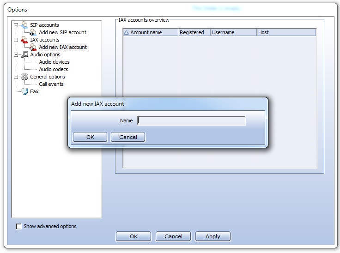Viewport: 340px width, 253px height.
Task: Click the Audio options music note icon
Action: (x=24, y=54)
